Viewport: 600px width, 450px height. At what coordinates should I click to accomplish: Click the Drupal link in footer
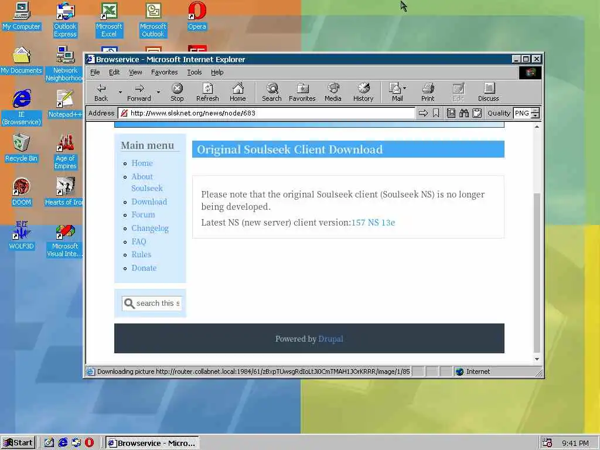330,339
